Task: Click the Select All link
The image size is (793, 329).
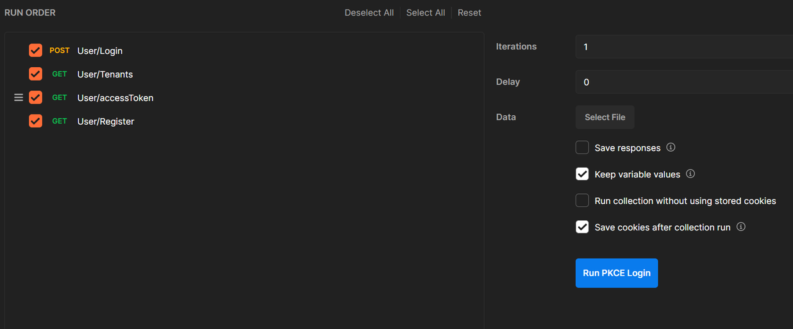Action: pyautogui.click(x=425, y=13)
